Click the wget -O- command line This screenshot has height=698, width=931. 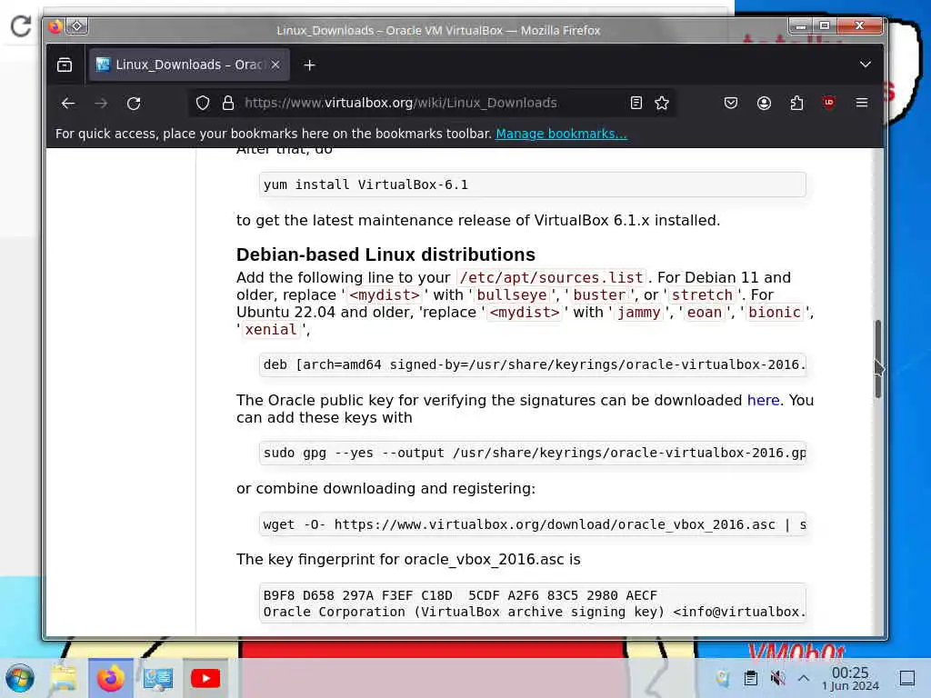[533, 524]
